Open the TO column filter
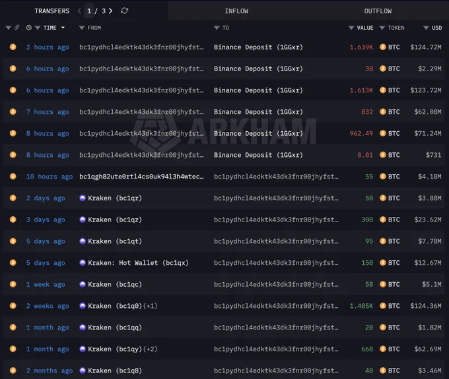The image size is (449, 379). click(217, 28)
